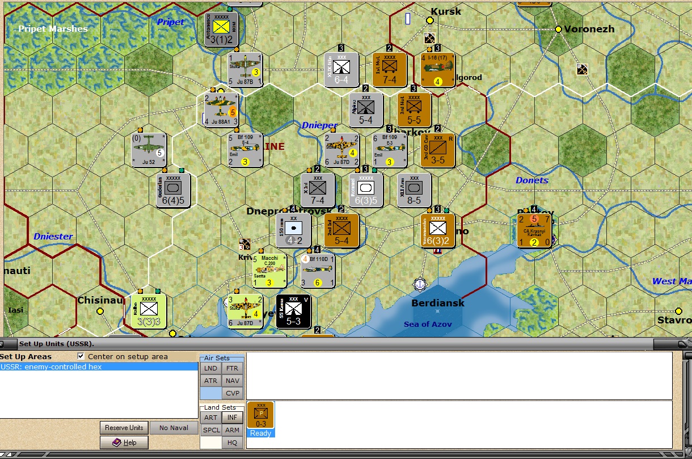Screen dimensions: 692x459
Task: Select the light green Ju 87D counter near the coast
Action: [x=245, y=311]
